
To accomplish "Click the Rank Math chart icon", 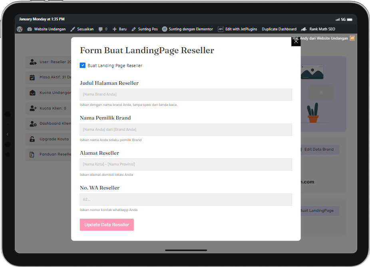I will pos(304,29).
